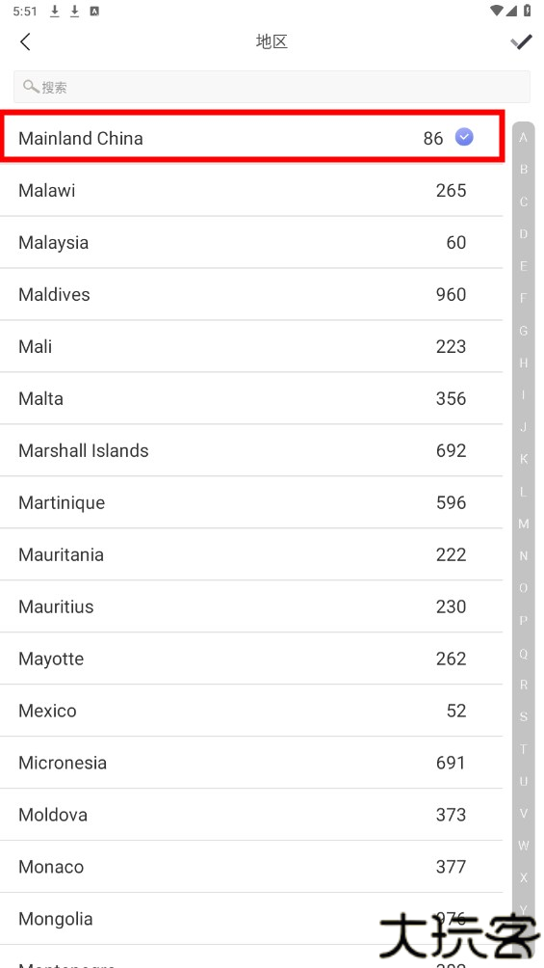
Task: Jump to letter A in index bar
Action: (x=523, y=137)
